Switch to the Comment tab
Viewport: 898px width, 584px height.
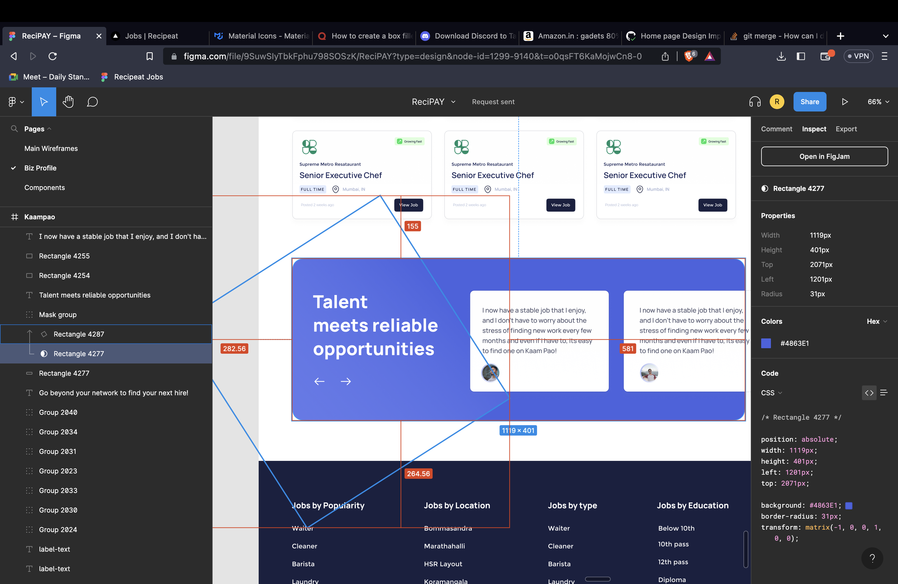click(776, 129)
